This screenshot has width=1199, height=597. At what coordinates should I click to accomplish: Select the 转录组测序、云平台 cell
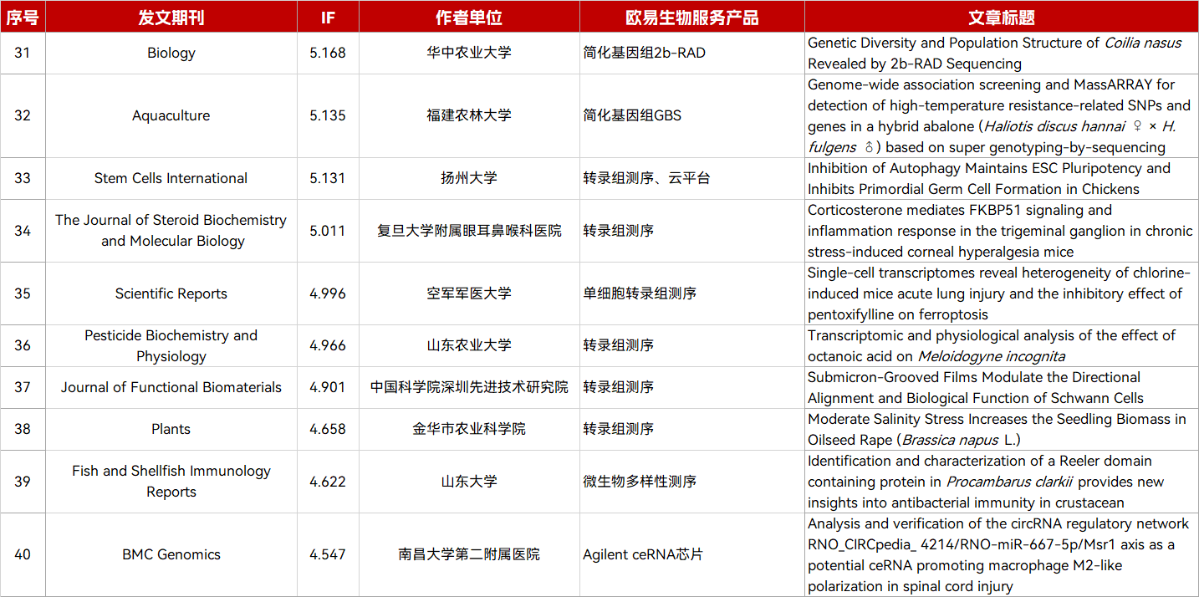pyautogui.click(x=692, y=179)
